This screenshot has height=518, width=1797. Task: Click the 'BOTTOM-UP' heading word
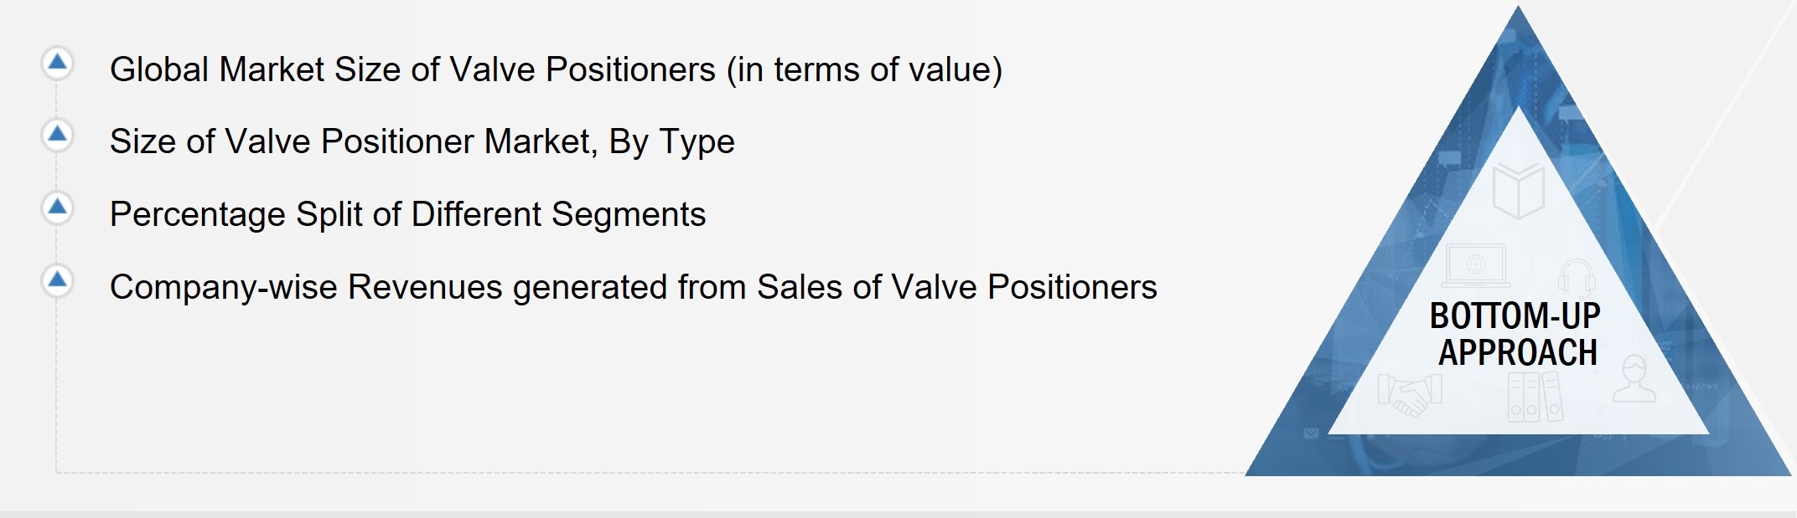tap(1515, 316)
